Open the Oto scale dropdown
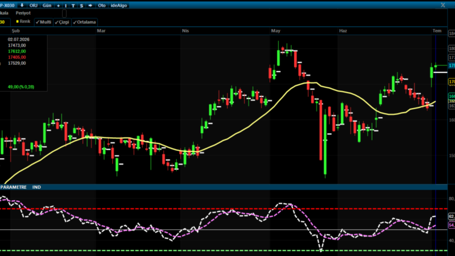The image size is (455, 256). (101, 6)
